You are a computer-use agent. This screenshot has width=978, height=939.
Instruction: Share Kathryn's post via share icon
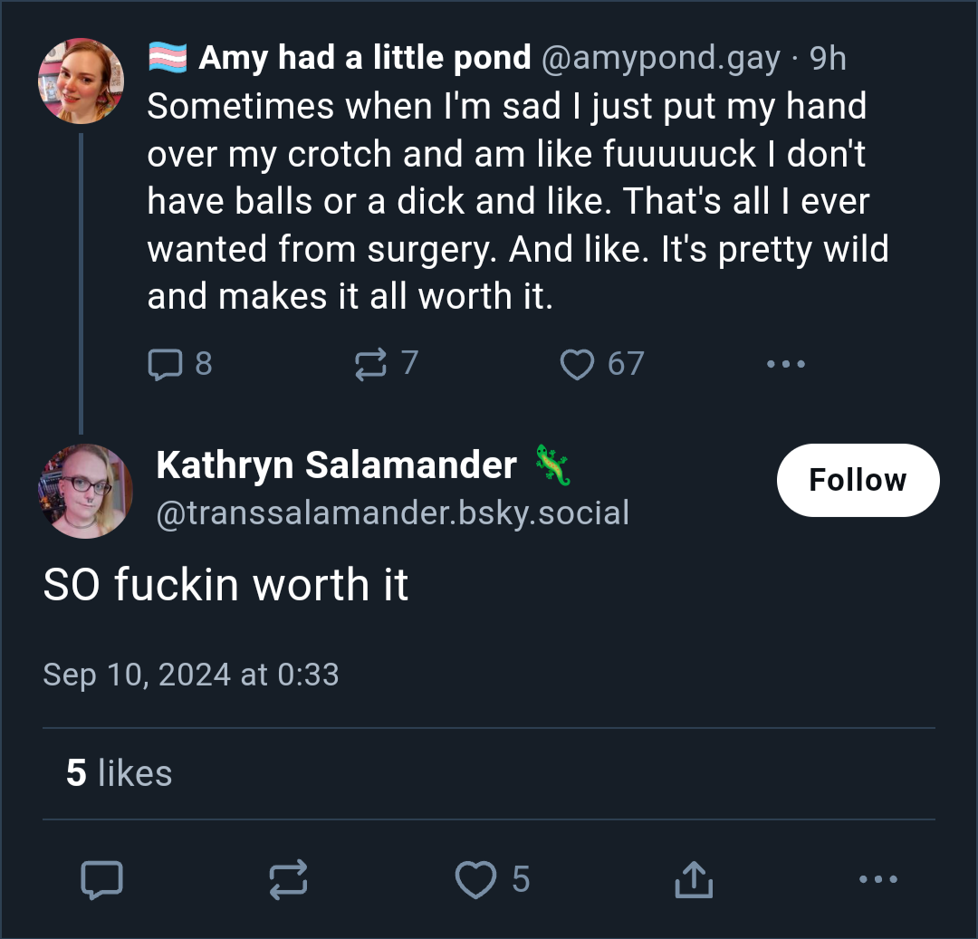[x=694, y=880]
